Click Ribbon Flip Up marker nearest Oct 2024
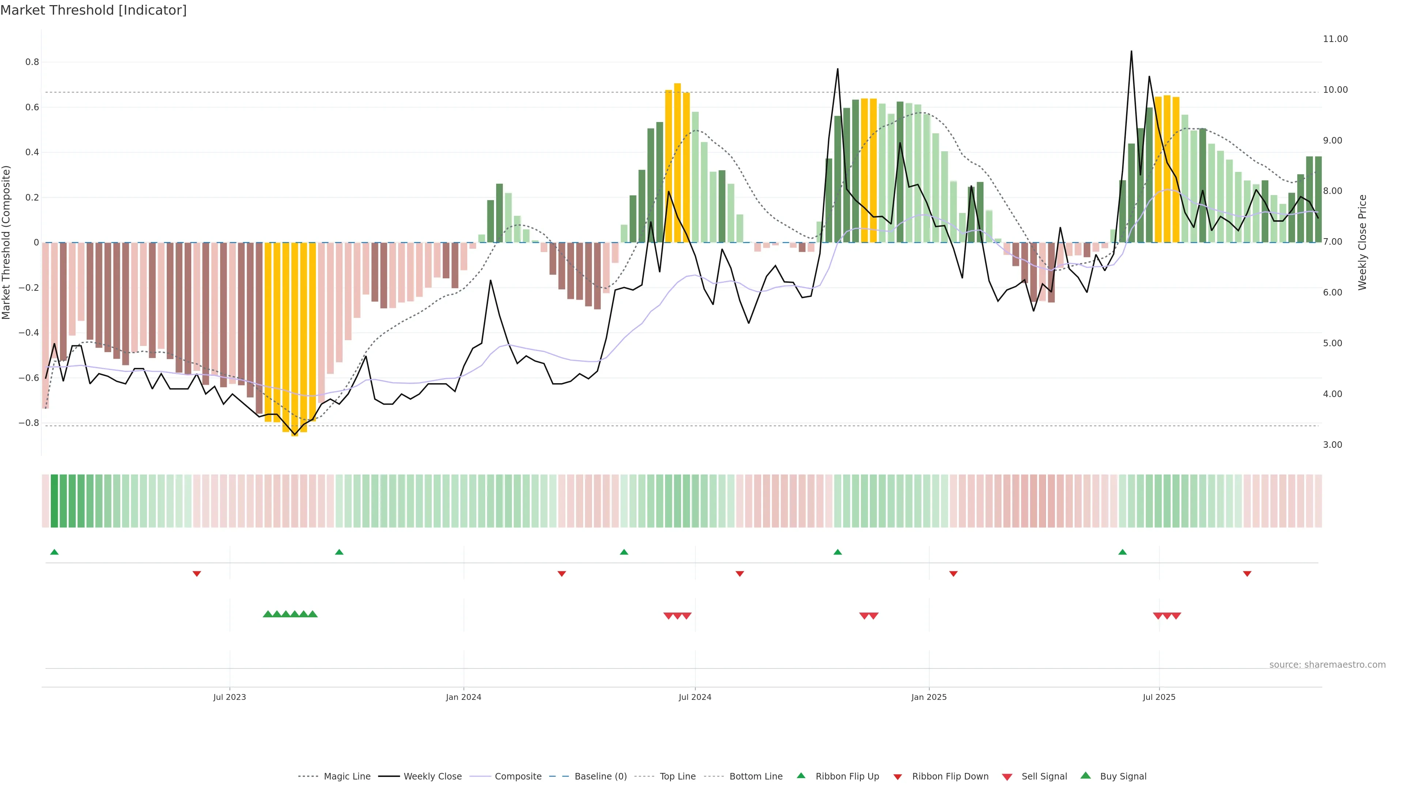 tap(838, 552)
